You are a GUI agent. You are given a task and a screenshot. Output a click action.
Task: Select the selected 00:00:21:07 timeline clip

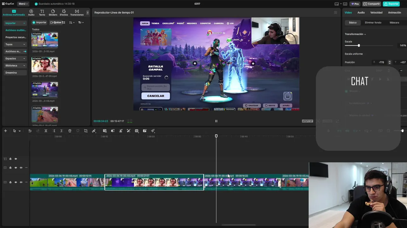(x=154, y=182)
